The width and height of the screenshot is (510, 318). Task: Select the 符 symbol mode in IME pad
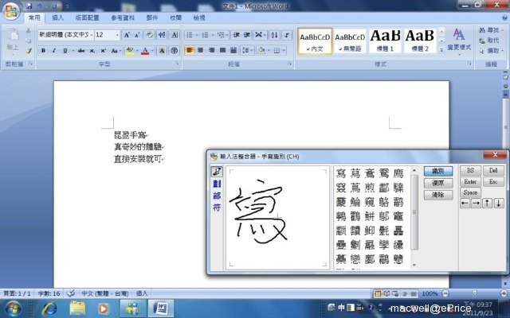[217, 207]
